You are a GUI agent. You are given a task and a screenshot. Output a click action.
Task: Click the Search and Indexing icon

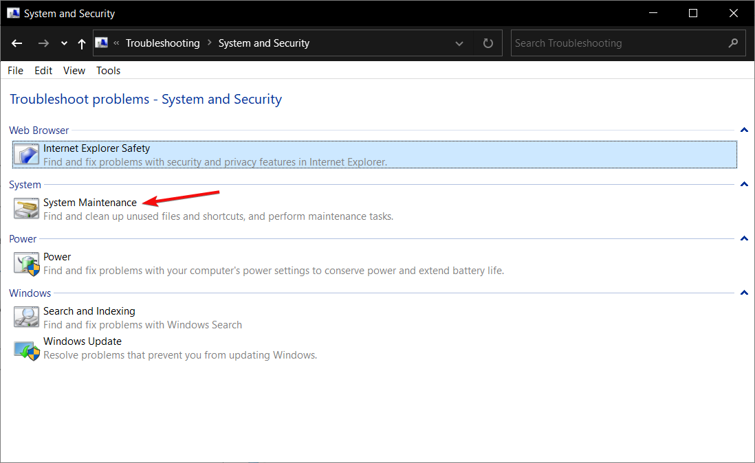pos(26,317)
